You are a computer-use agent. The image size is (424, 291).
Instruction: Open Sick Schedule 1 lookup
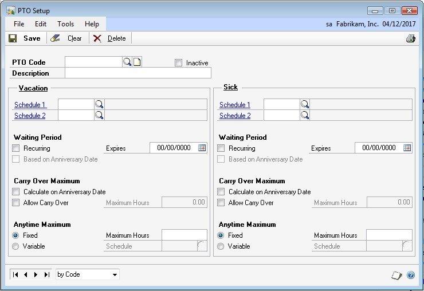tap(305, 104)
